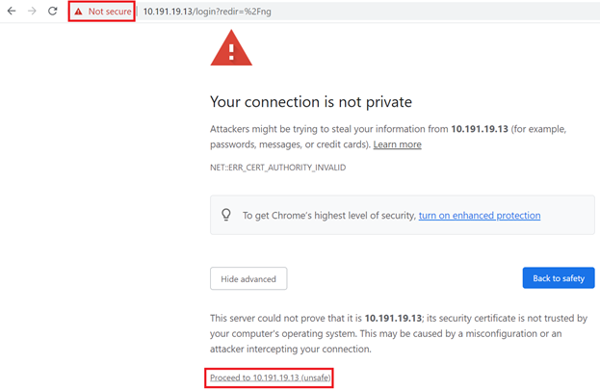Viewport: 600px width, 390px height.
Task: Click "turn on enhanced protection" link
Action: pos(479,216)
